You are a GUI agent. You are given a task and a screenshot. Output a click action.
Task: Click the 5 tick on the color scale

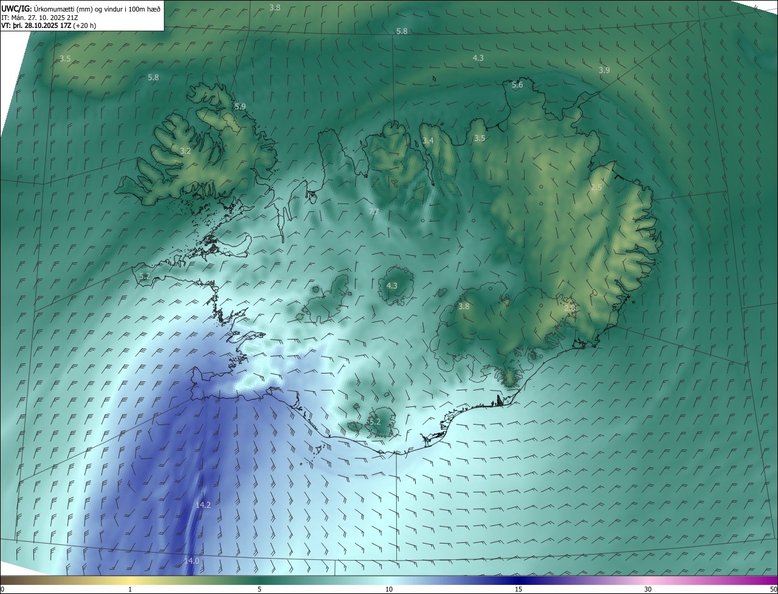[x=260, y=589]
